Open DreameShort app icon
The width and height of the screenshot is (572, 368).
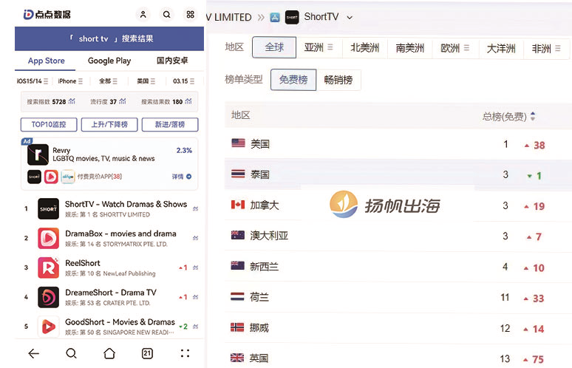pyautogui.click(x=48, y=297)
